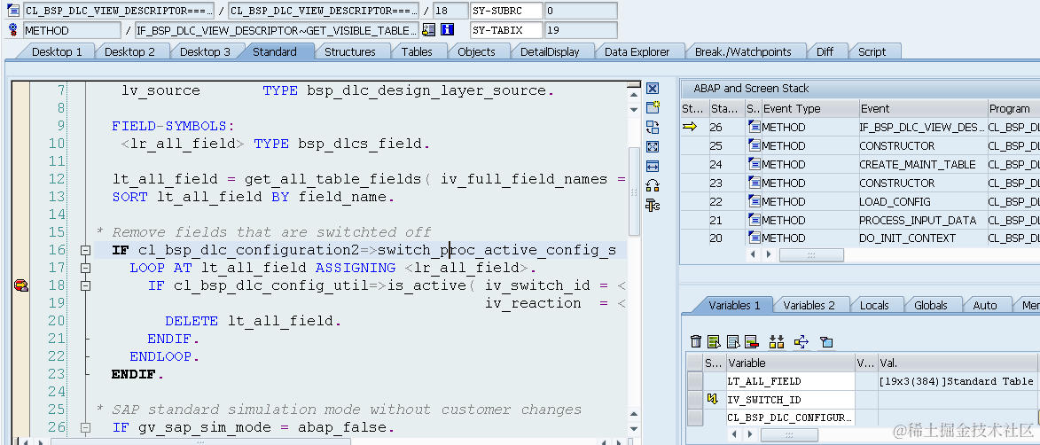Viewport: 1040px width, 445px height.
Task: Click the blue info icon in header
Action: pyautogui.click(x=448, y=30)
